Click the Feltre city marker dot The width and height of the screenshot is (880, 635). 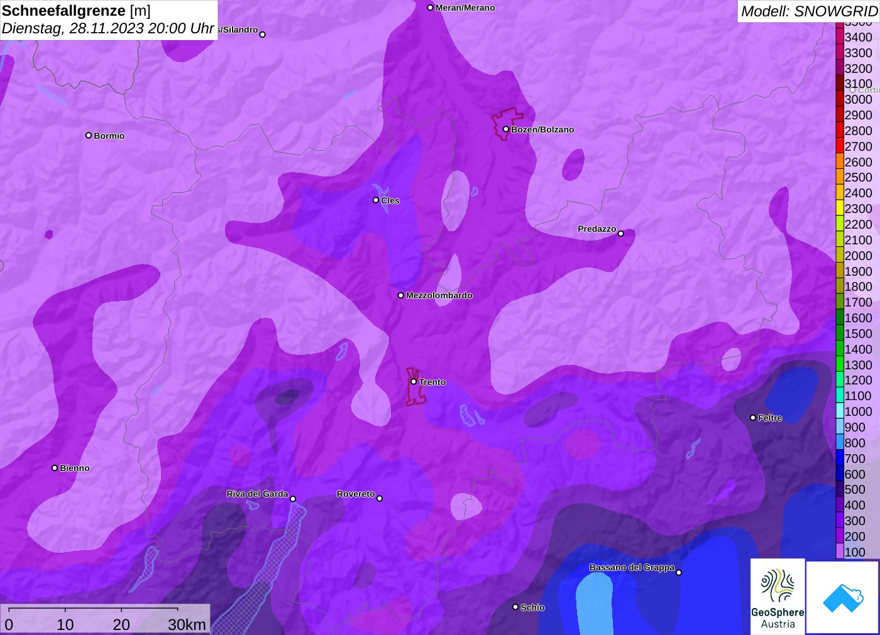(753, 418)
